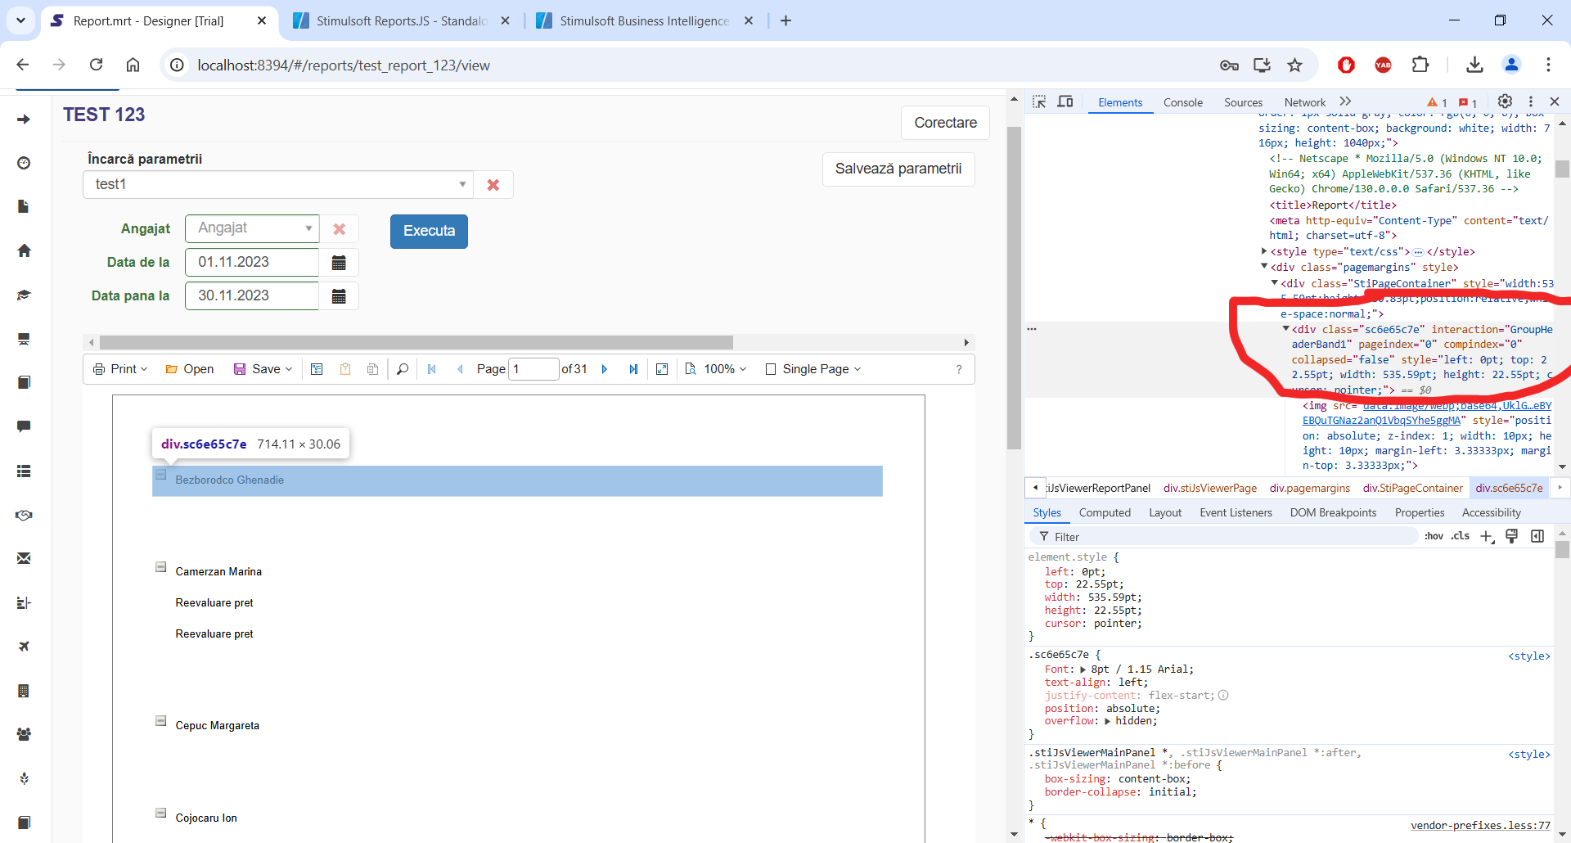Go to the first page of the report
The width and height of the screenshot is (1571, 843).
tap(432, 369)
